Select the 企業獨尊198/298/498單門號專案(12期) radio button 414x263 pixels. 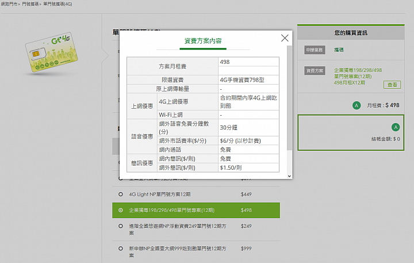tap(121, 211)
